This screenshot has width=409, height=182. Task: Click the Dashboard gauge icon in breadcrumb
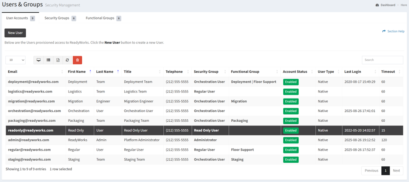click(x=377, y=5)
